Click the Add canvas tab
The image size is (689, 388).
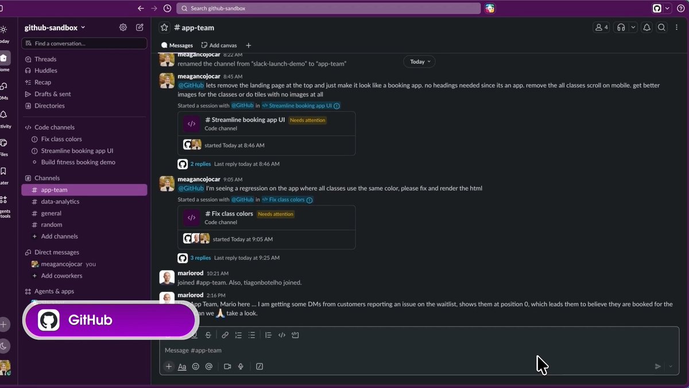[x=218, y=45]
